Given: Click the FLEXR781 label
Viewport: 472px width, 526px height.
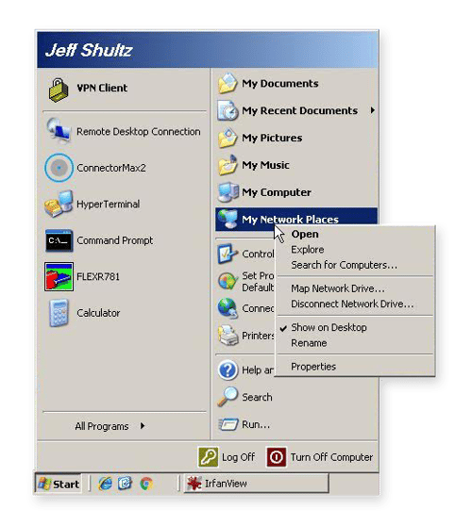Looking at the screenshot, I should (x=98, y=277).
